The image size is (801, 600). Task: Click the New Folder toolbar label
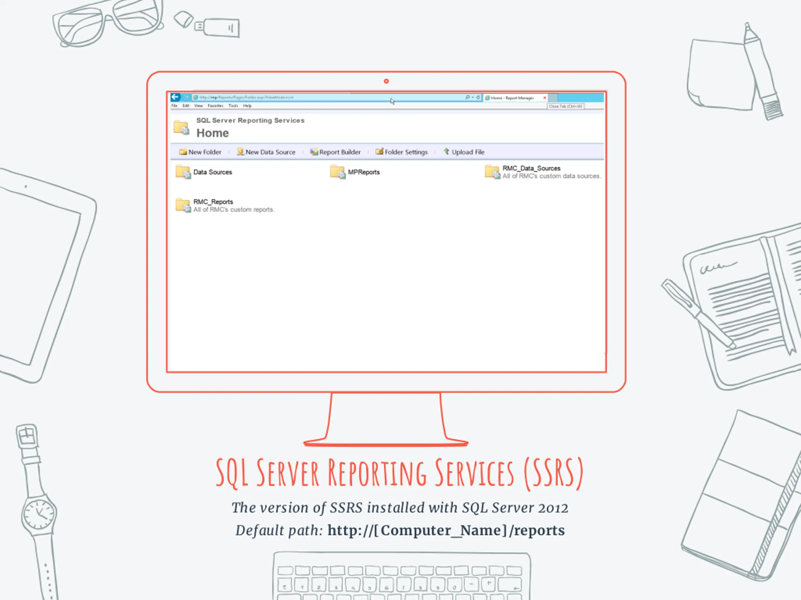(205, 152)
